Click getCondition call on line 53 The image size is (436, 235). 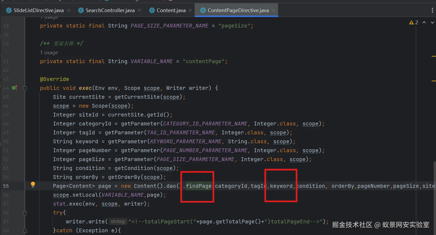(x=134, y=168)
